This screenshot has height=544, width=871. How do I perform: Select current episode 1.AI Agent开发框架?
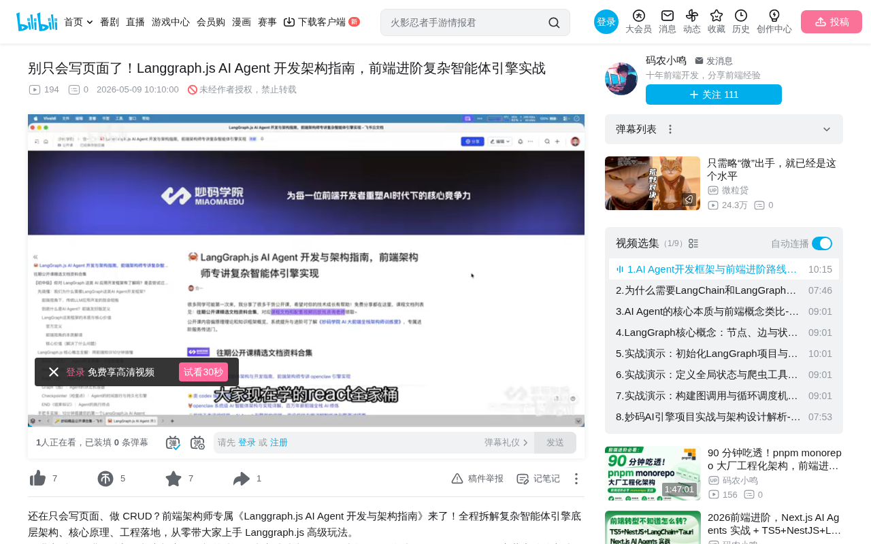click(x=724, y=269)
